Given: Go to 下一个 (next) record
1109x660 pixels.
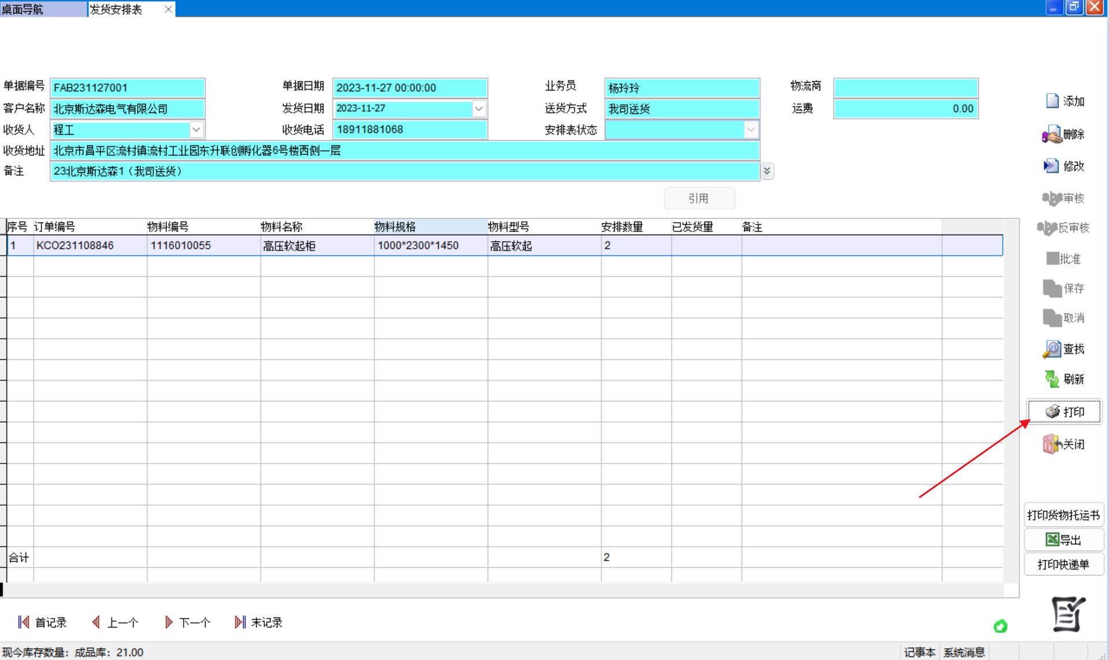Looking at the screenshot, I should click(x=188, y=622).
